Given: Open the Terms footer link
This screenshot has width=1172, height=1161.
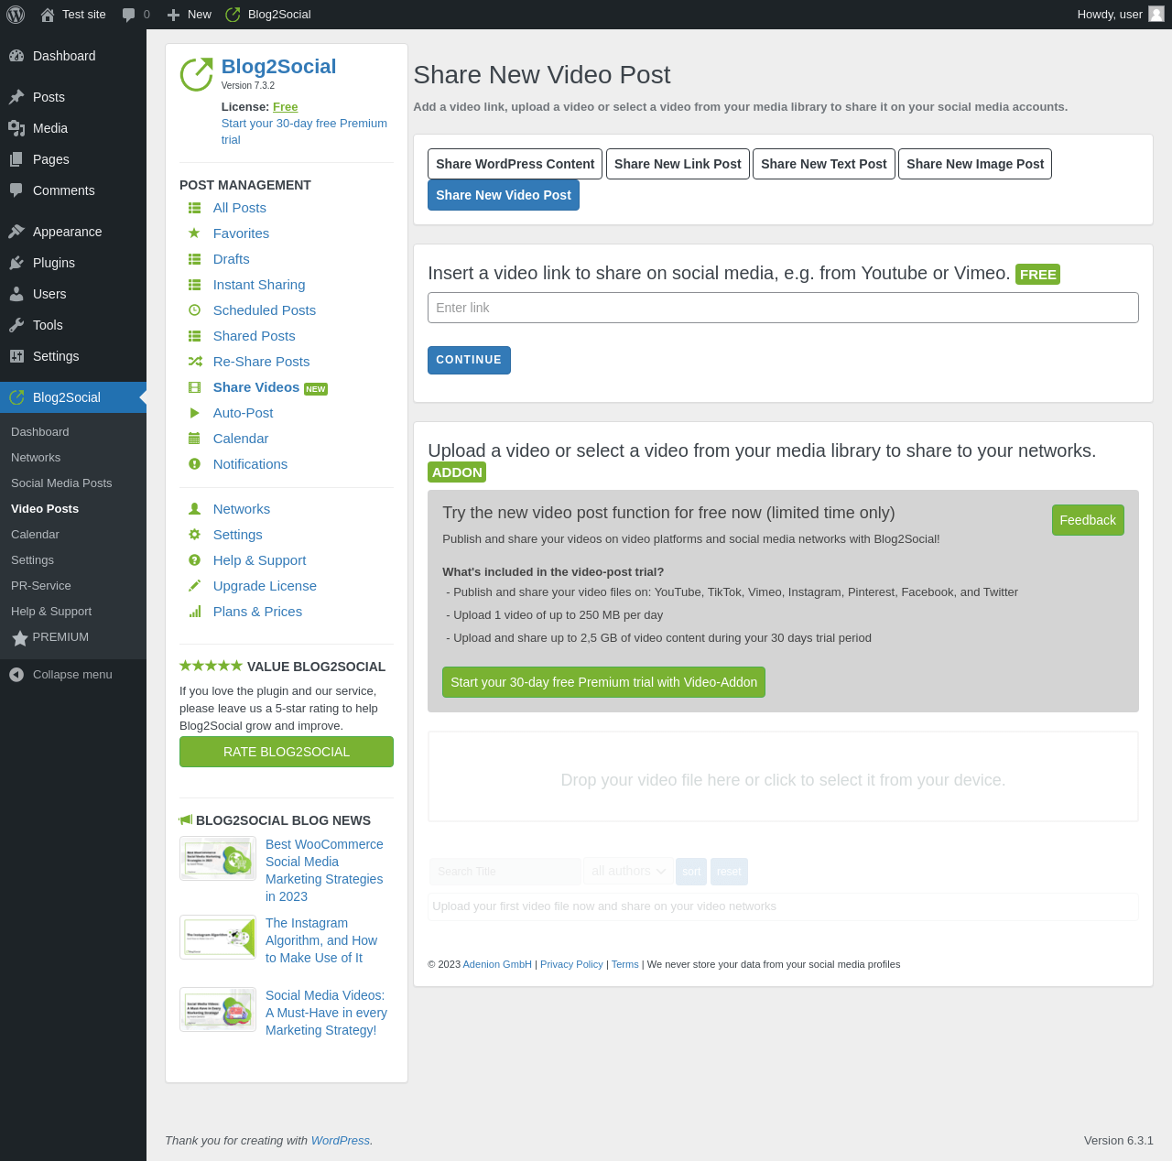Looking at the screenshot, I should pos(625,964).
